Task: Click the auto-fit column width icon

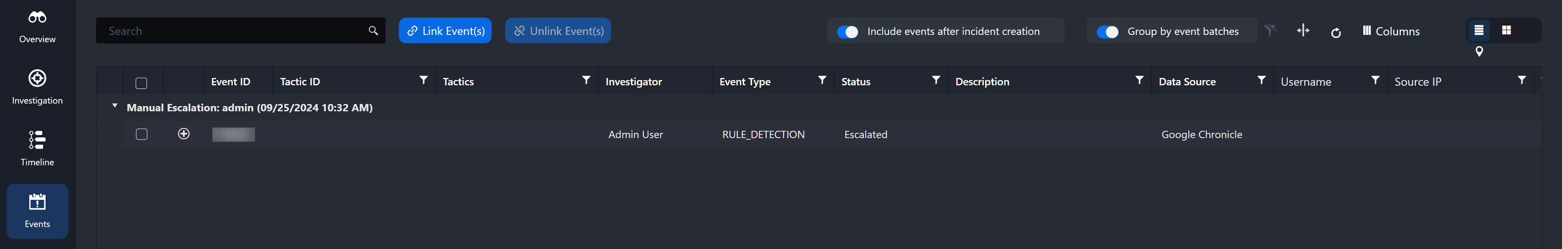Action: click(1303, 30)
